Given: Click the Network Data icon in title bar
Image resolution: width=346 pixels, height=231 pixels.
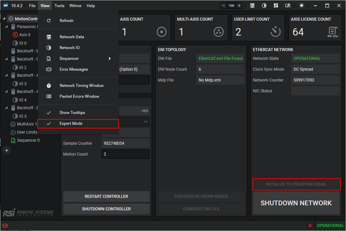Looking at the screenshot, I should click(252, 6).
